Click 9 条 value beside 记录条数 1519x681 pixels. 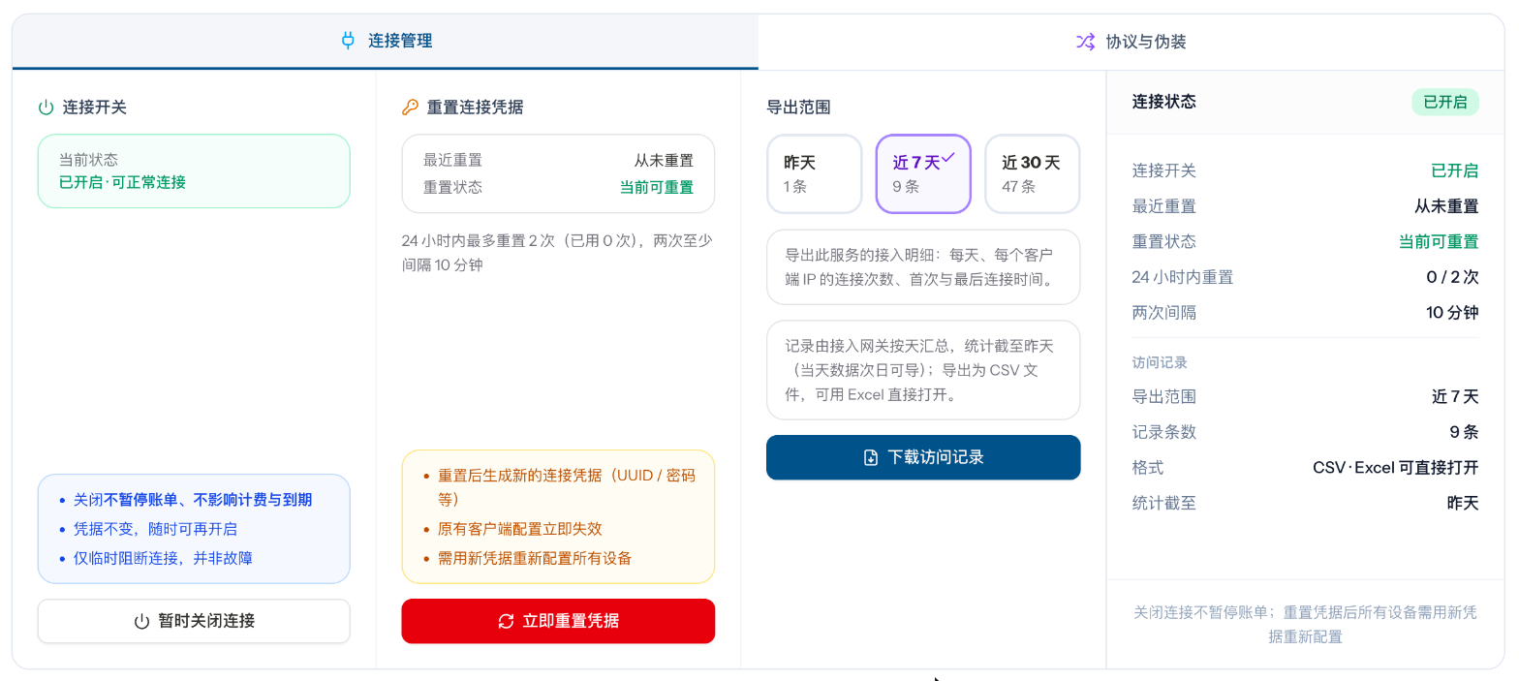pyautogui.click(x=1465, y=433)
